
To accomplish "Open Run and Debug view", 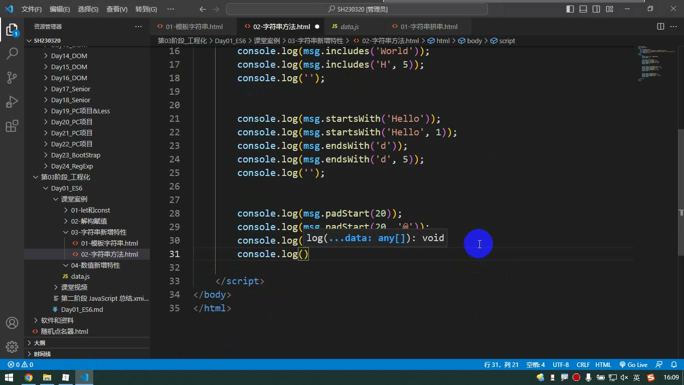I will pyautogui.click(x=12, y=101).
